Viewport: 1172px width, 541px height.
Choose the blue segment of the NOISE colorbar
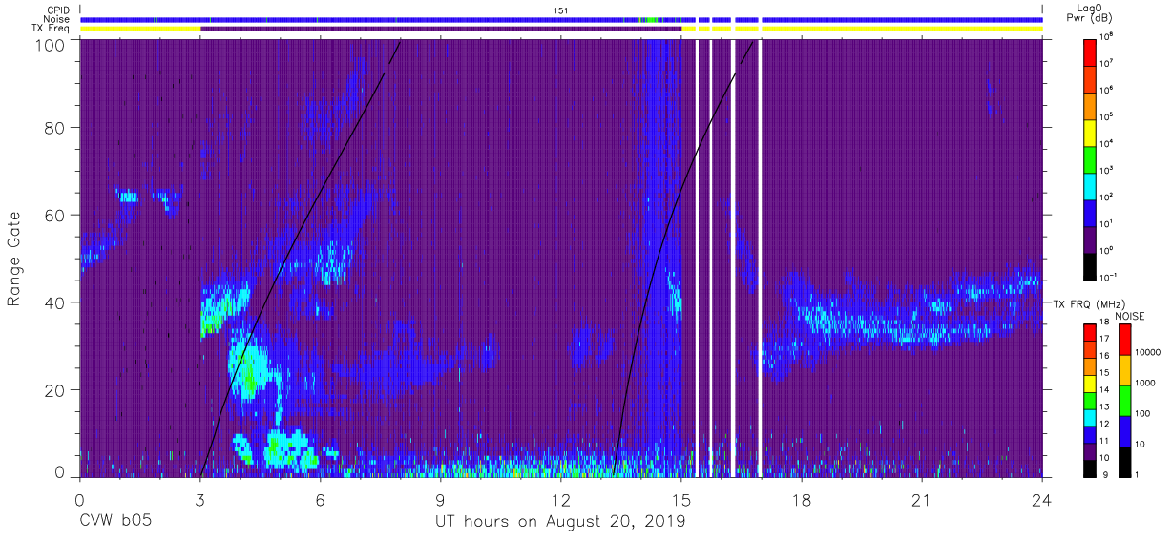tap(1125, 429)
